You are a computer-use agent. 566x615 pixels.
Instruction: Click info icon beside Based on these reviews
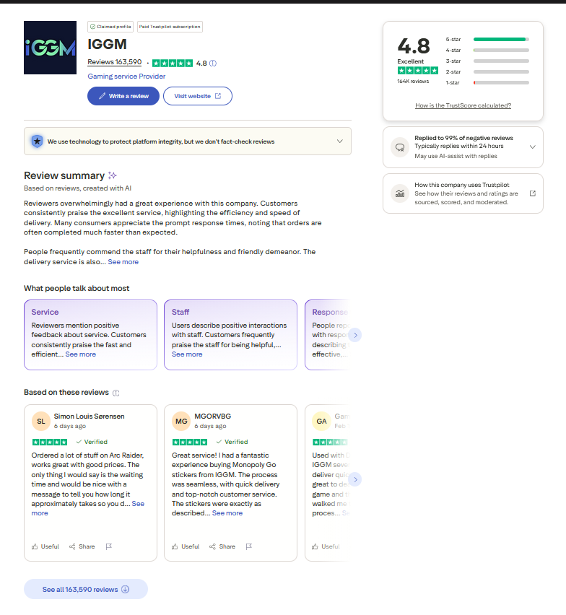click(x=116, y=393)
